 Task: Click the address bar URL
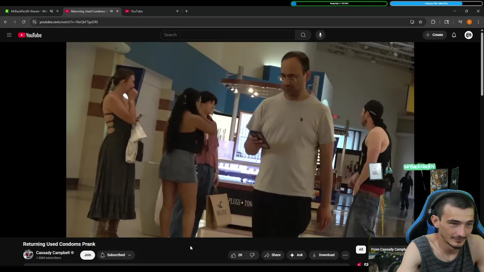68,22
